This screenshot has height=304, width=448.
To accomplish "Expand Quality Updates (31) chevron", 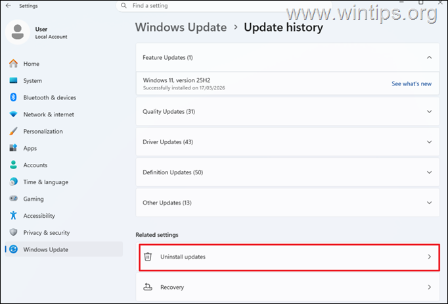I will click(x=429, y=112).
